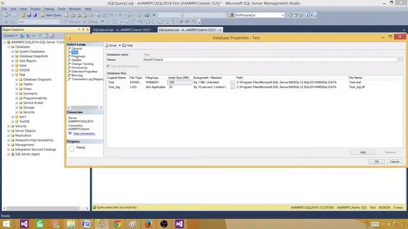This screenshot has width=408, height=229.
Task: Close the Object Explorer panel
Action: point(87,30)
